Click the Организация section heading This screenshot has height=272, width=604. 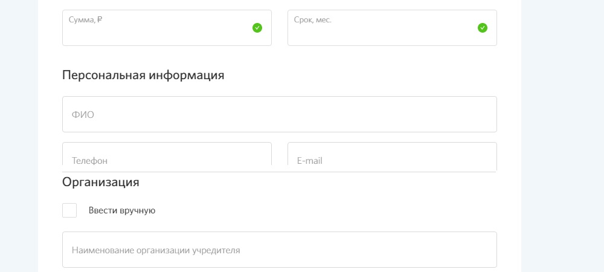[100, 182]
